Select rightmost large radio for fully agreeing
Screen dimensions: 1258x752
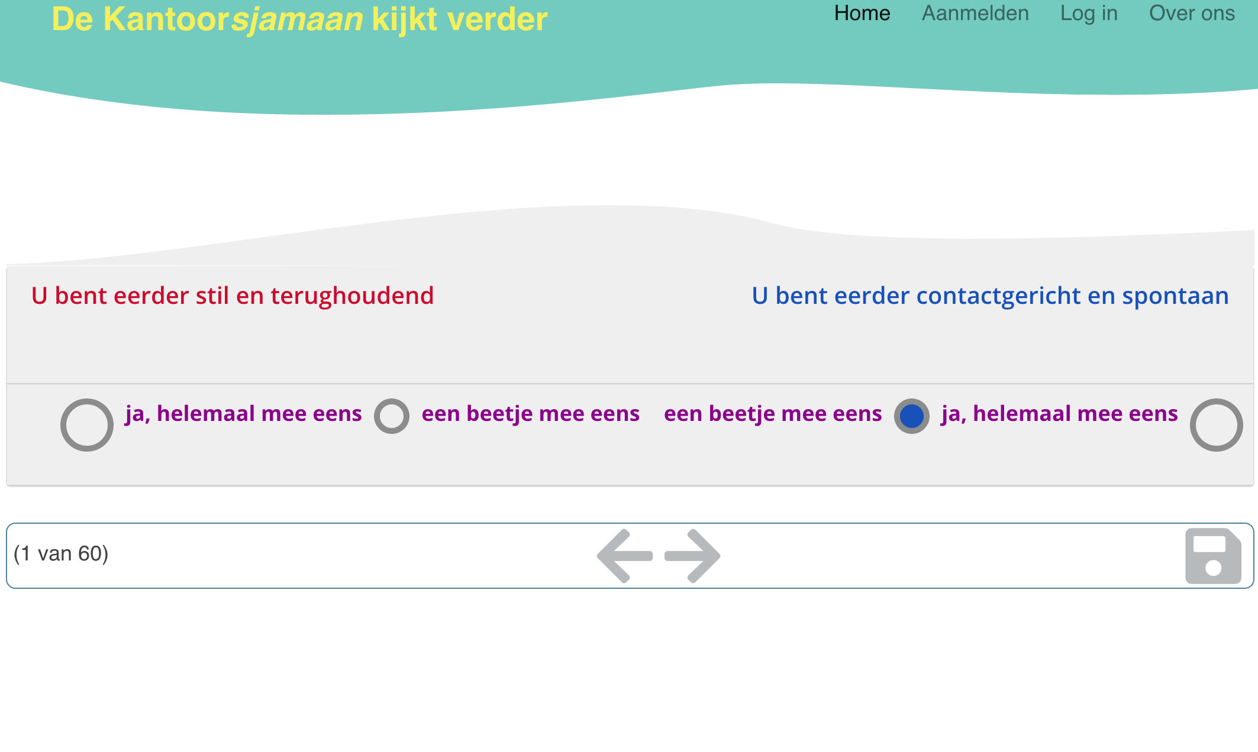tap(1216, 424)
